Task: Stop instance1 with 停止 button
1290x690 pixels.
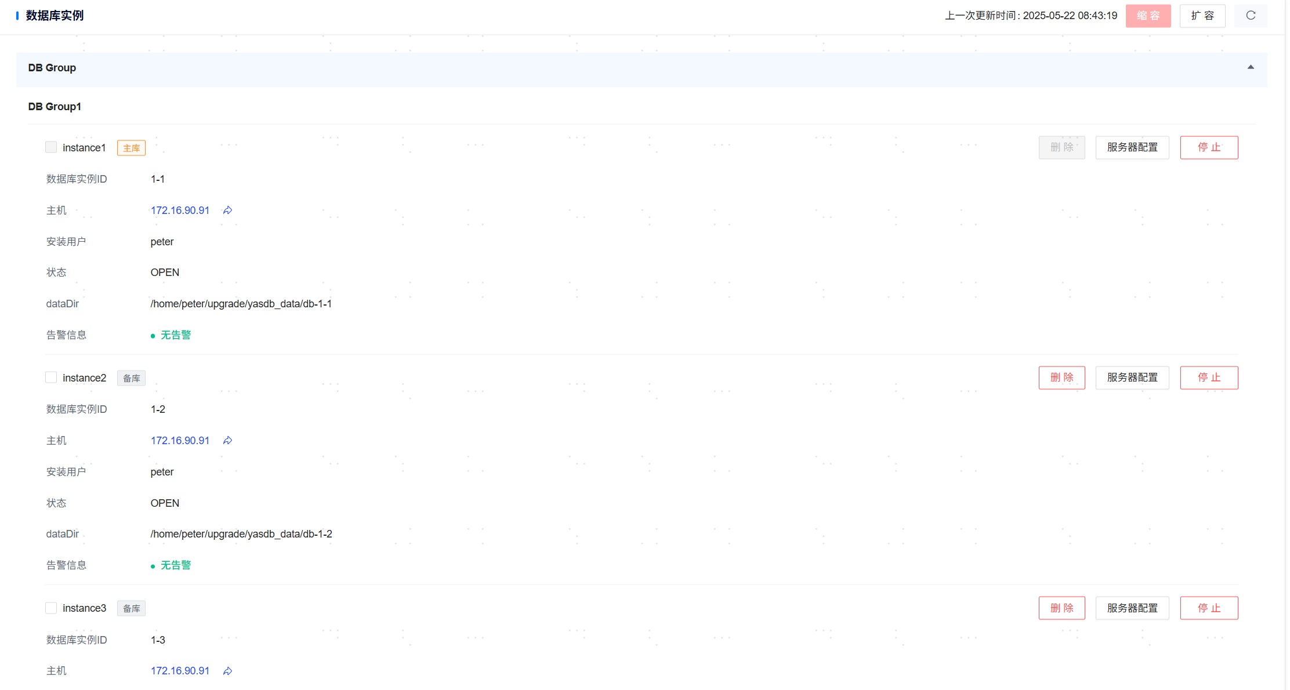Action: click(1208, 147)
